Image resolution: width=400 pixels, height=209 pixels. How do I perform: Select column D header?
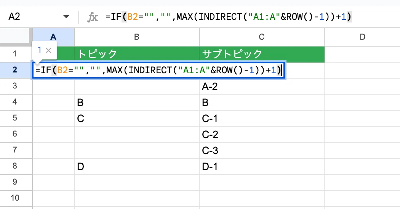362,37
